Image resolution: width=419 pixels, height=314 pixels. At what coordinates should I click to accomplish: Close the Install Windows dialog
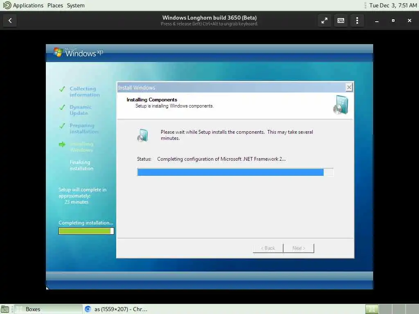click(x=349, y=87)
